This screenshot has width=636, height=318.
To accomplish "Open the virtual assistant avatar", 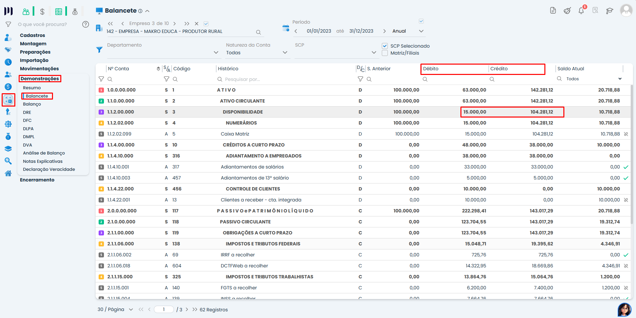I will (x=624, y=309).
